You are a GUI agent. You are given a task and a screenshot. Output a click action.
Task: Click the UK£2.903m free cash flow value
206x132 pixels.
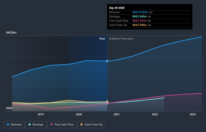(139, 21)
